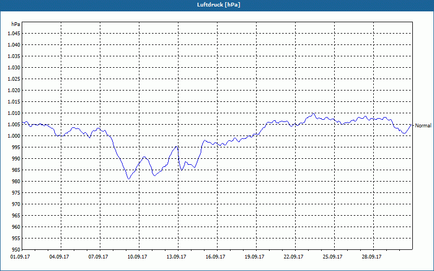Viewport: 434px width, 271px height.
Task: Click the 07.09.17 date label
Action: point(98,257)
